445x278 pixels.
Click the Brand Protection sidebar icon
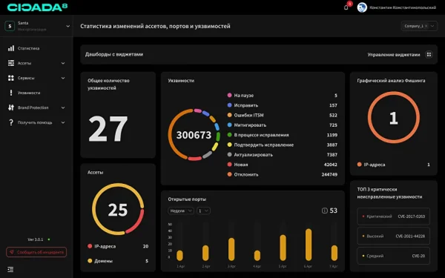pos(11,107)
